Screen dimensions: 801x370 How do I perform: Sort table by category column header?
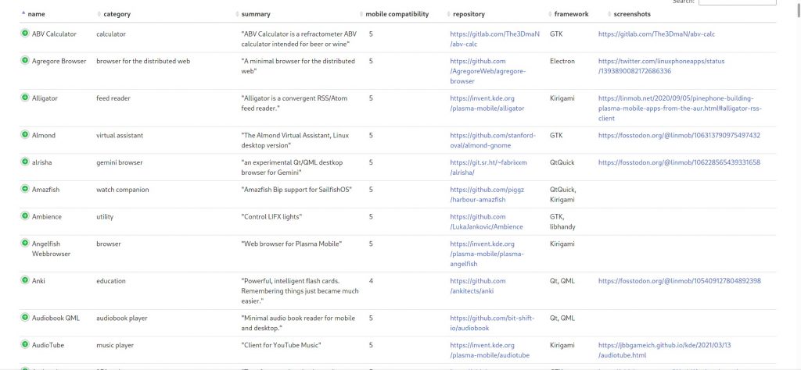pos(113,14)
